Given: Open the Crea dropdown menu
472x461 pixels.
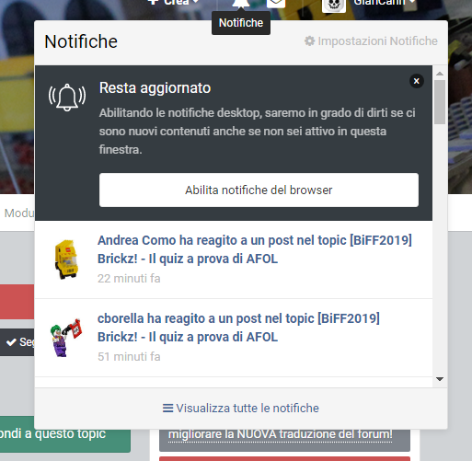Looking at the screenshot, I should 173,3.
